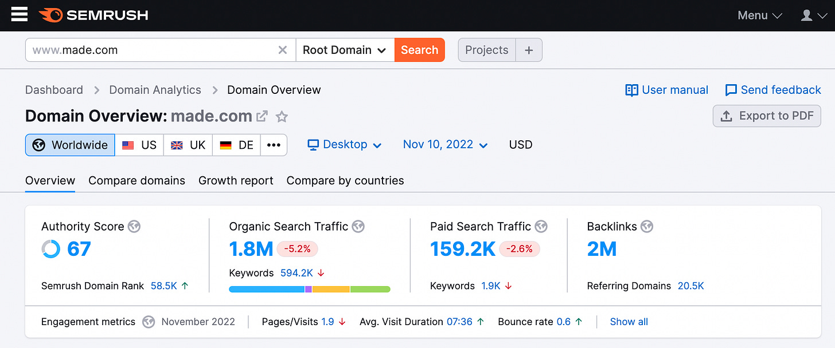Image resolution: width=835 pixels, height=348 pixels.
Task: Select the Worldwide database
Action: coord(70,145)
